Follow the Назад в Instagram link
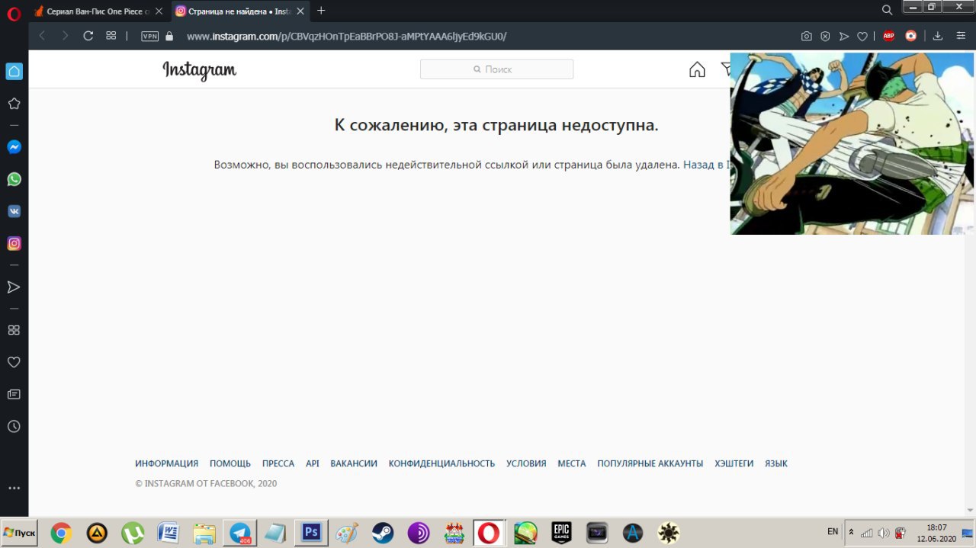Viewport: 976px width, 548px height. tap(707, 165)
